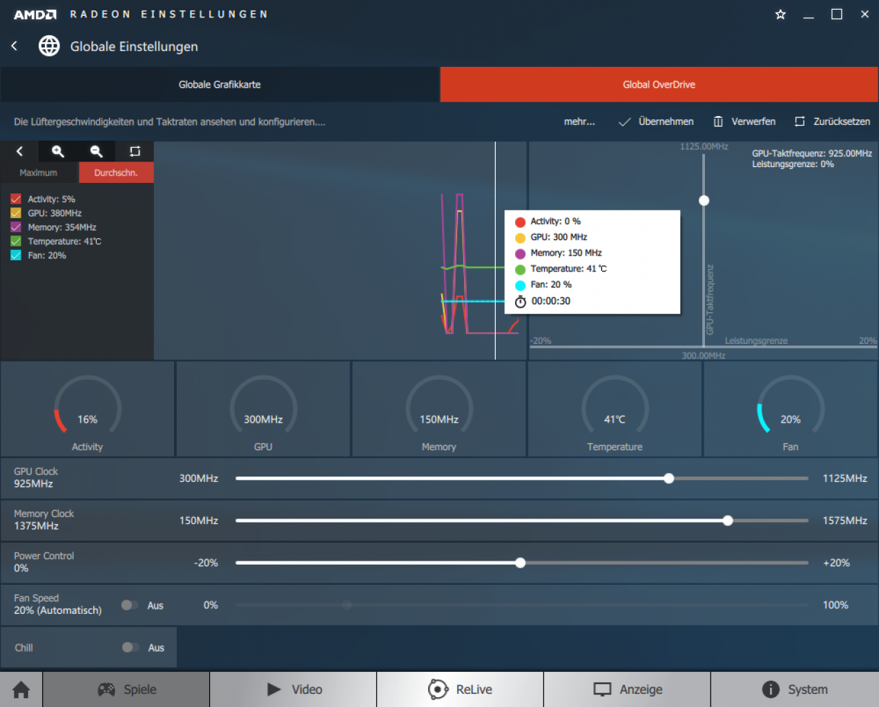Uncheck the Temperature graph checkbox
879x707 pixels.
(x=16, y=241)
